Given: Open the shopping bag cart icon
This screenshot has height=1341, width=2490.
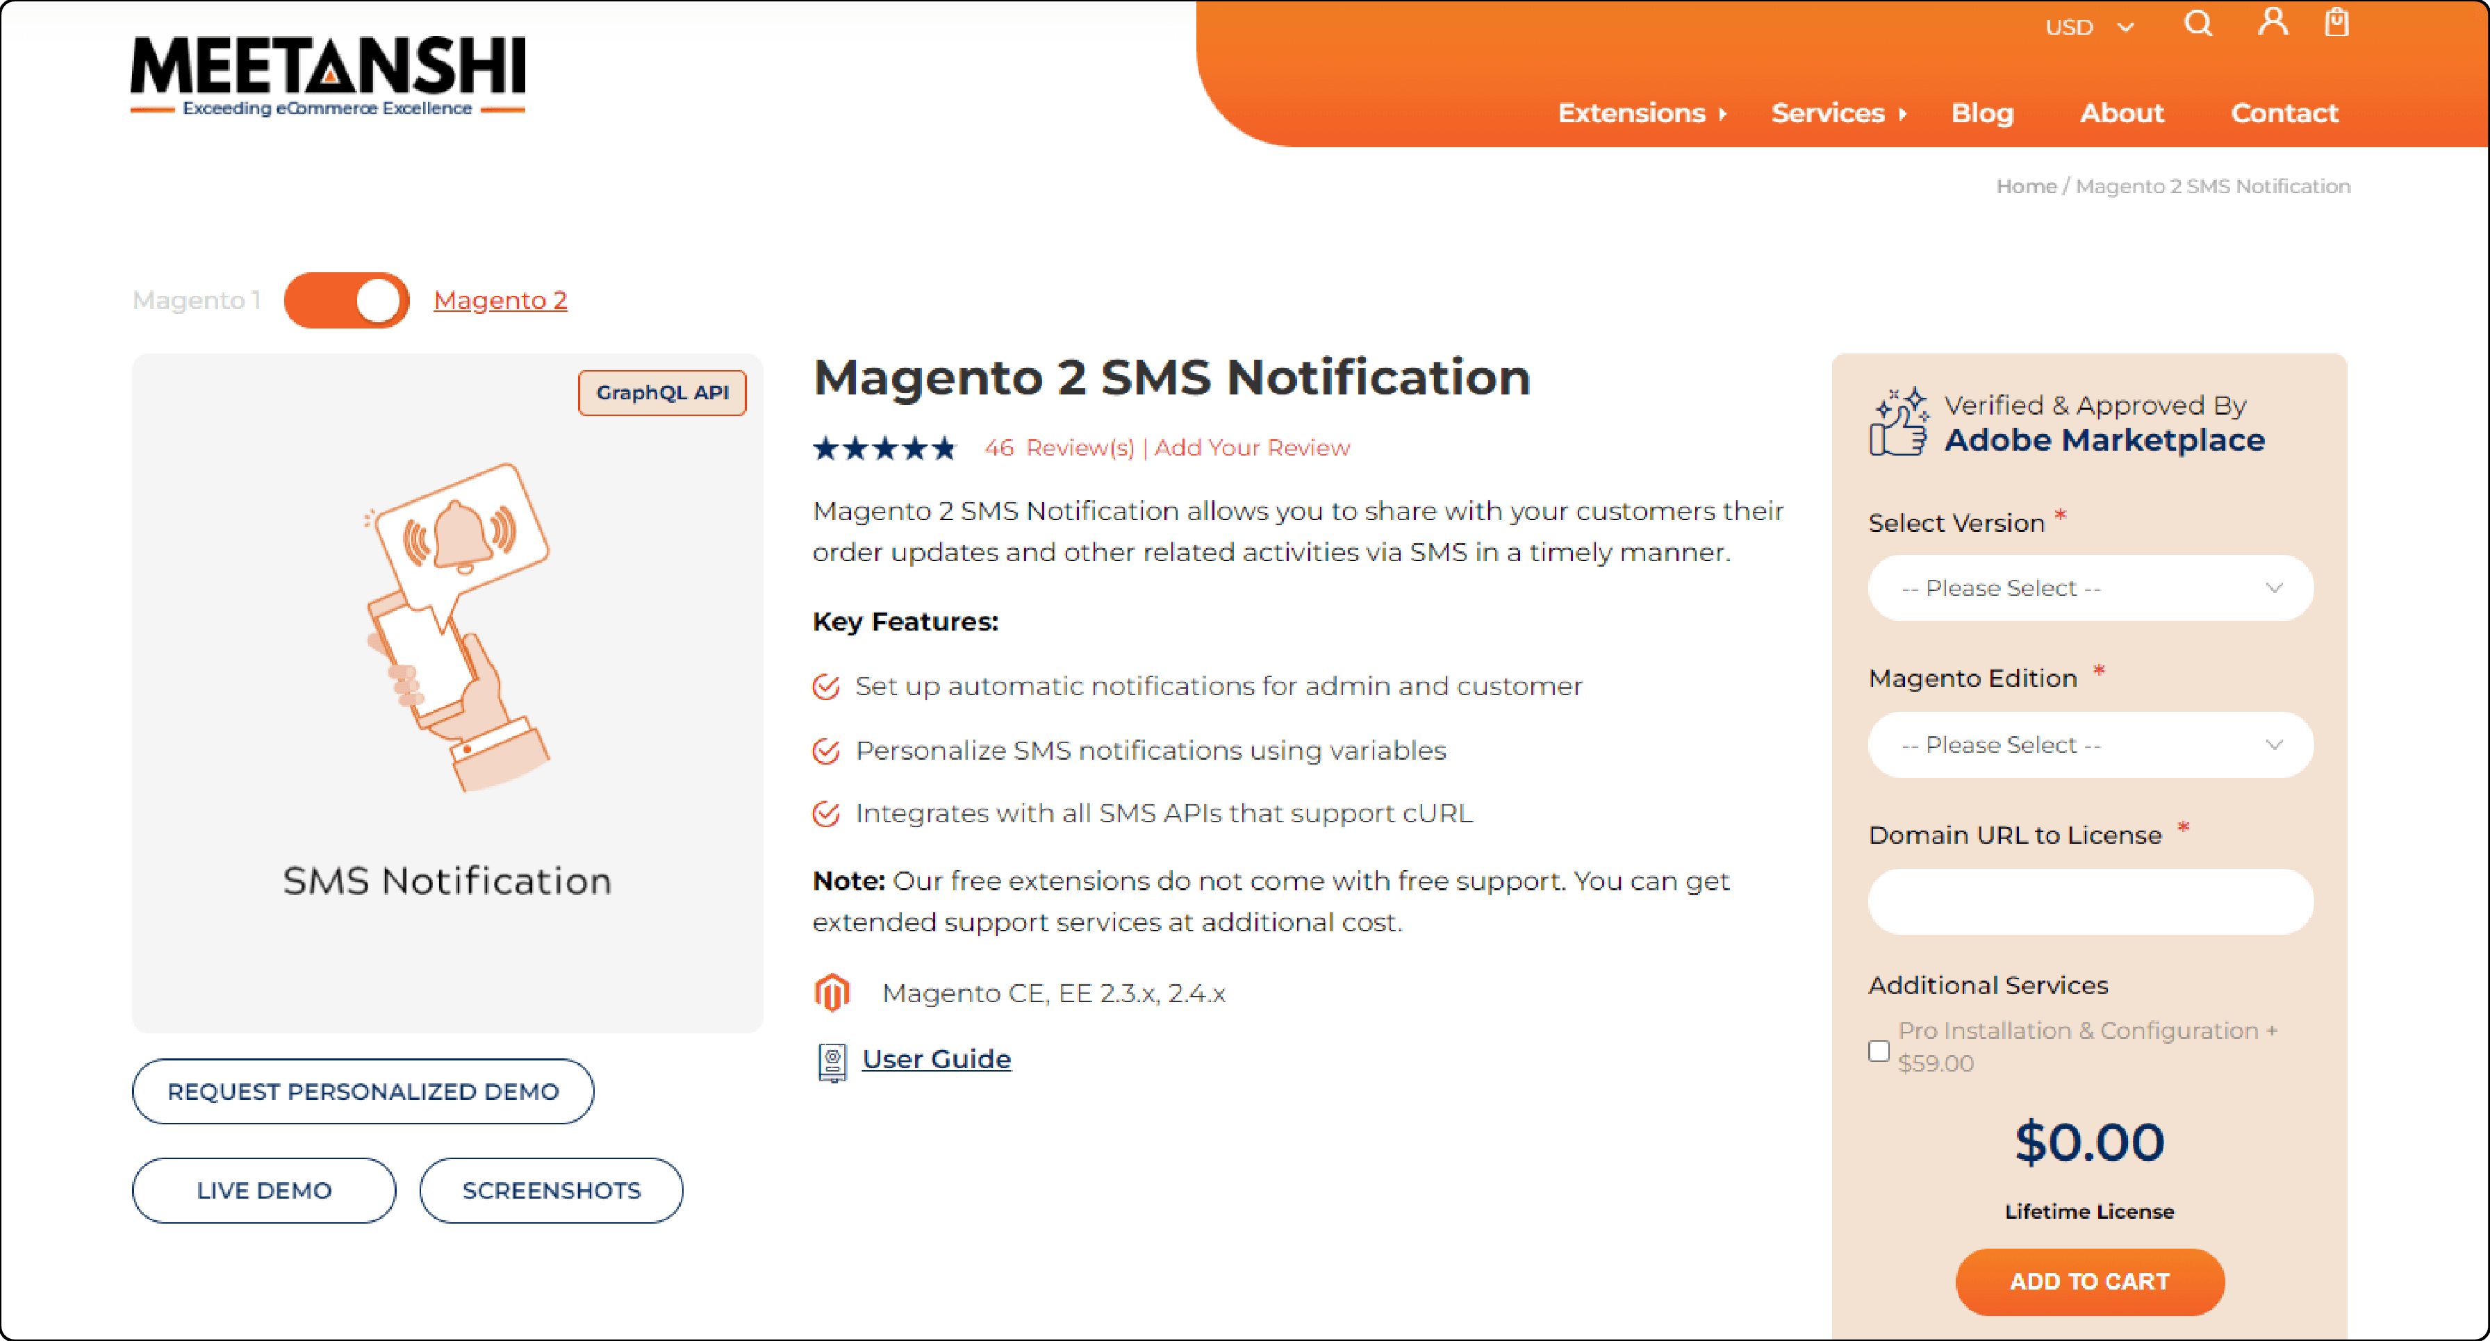Looking at the screenshot, I should coord(2336,22).
